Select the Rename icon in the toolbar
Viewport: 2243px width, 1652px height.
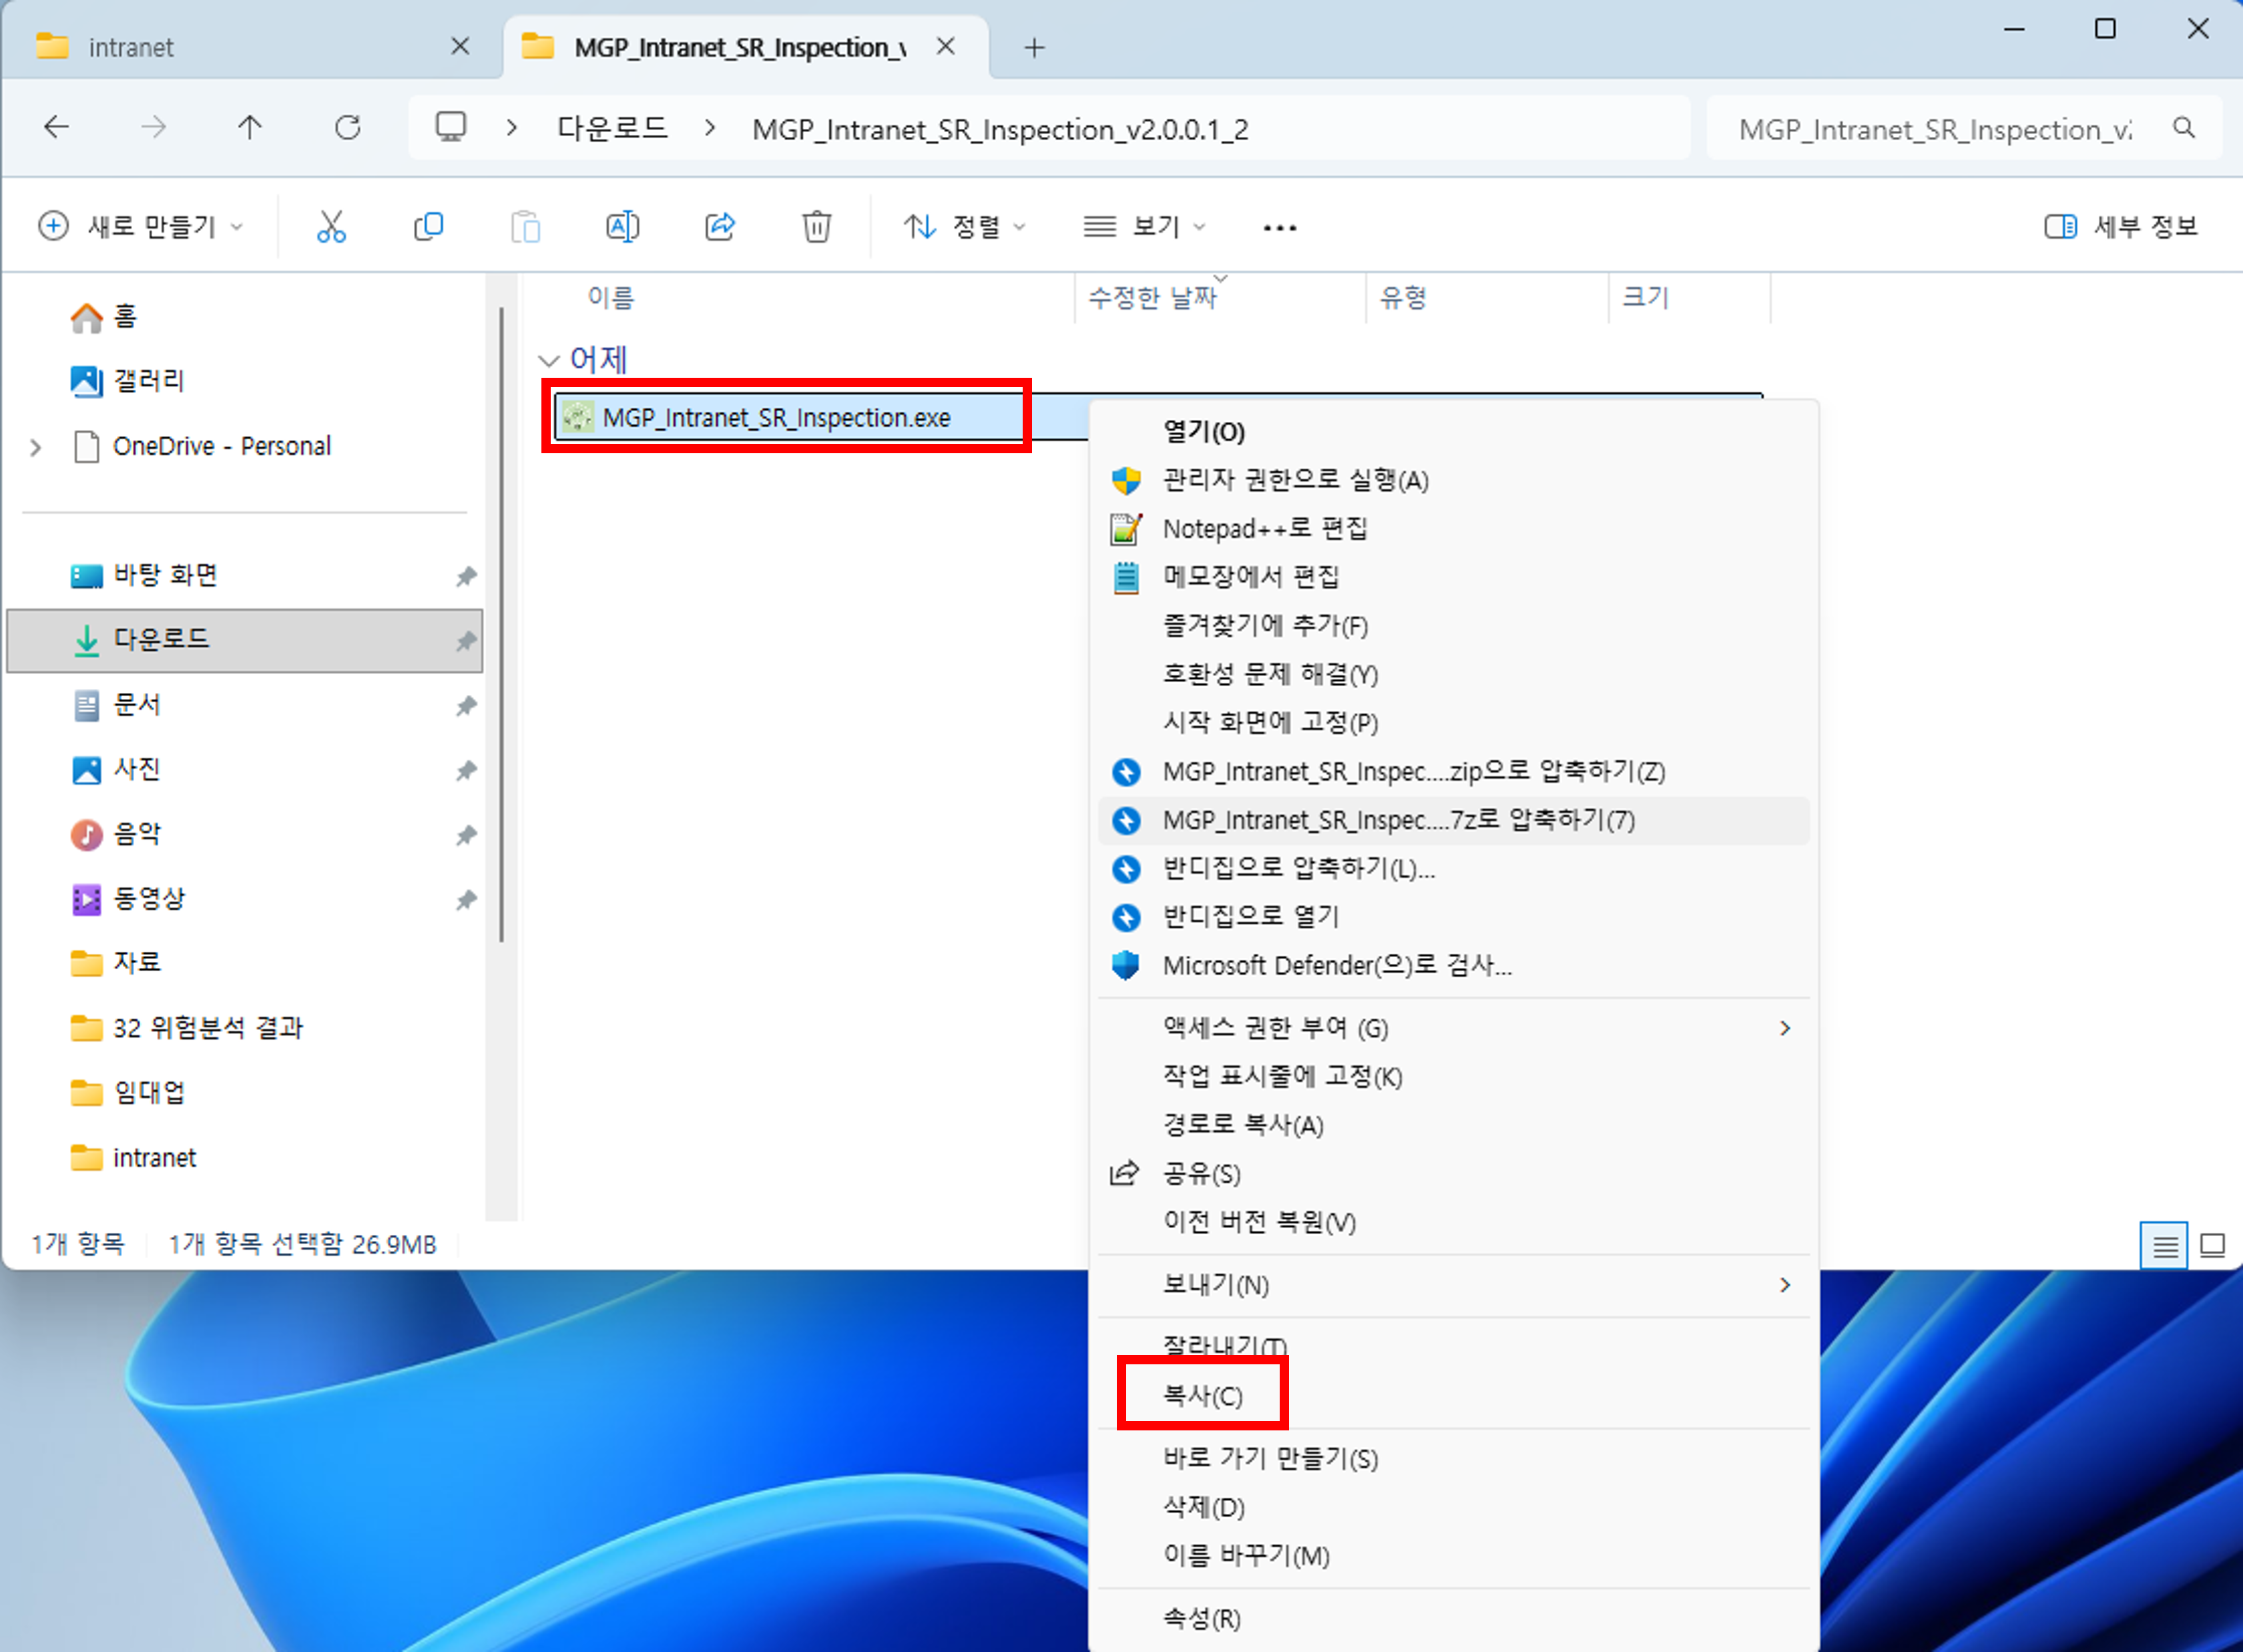(622, 226)
